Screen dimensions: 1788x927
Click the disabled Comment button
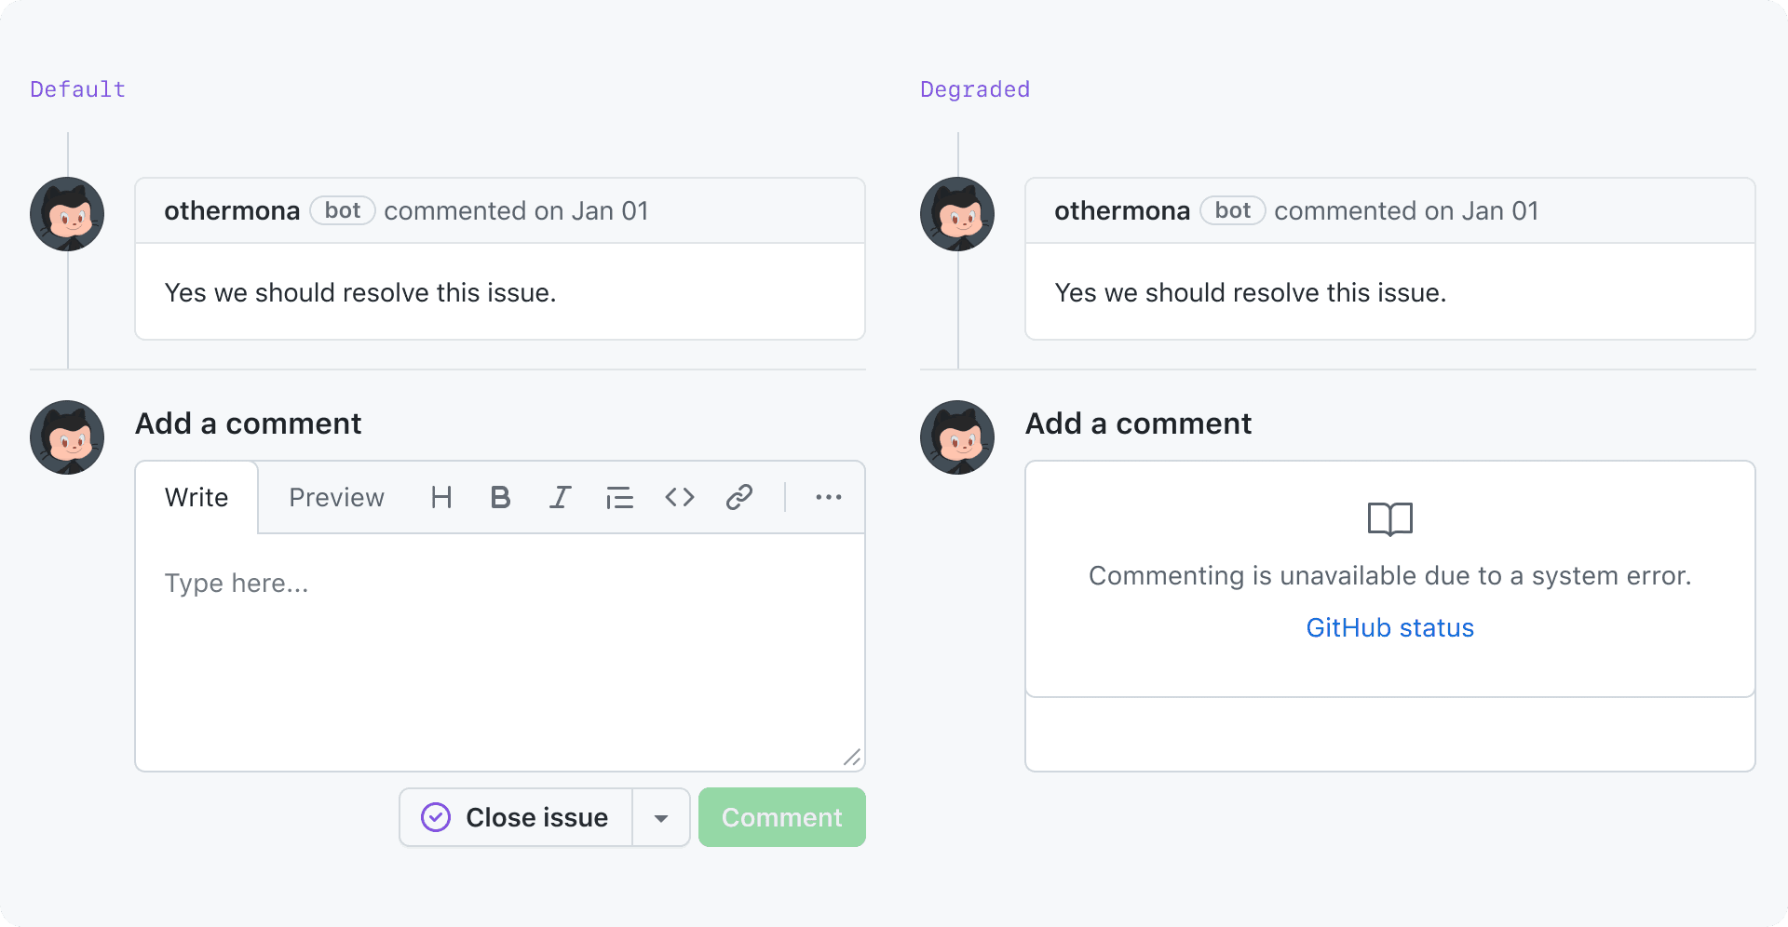[x=781, y=817]
